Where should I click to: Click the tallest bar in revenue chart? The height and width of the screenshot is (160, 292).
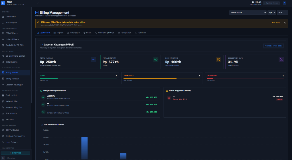pyautogui.click(x=84, y=148)
